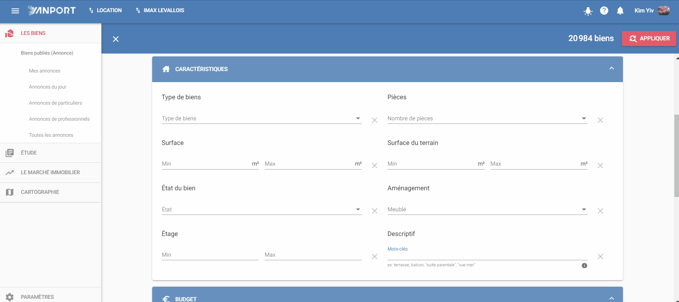The height and width of the screenshot is (302, 679).
Task: Click the Budget euro icon
Action: [166, 299]
